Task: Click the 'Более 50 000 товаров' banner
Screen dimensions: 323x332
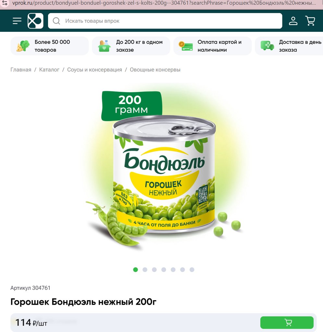Action: tap(50, 46)
